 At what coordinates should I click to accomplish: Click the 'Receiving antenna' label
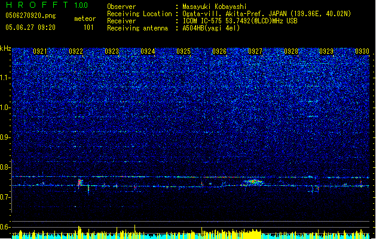pos(137,28)
